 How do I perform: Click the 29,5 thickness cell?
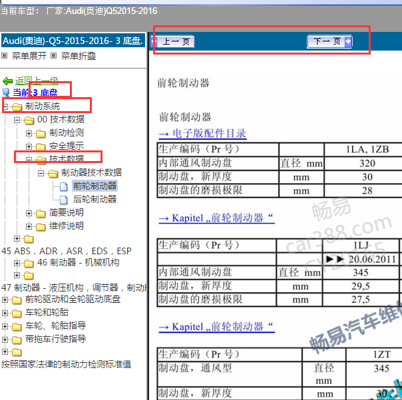click(361, 286)
